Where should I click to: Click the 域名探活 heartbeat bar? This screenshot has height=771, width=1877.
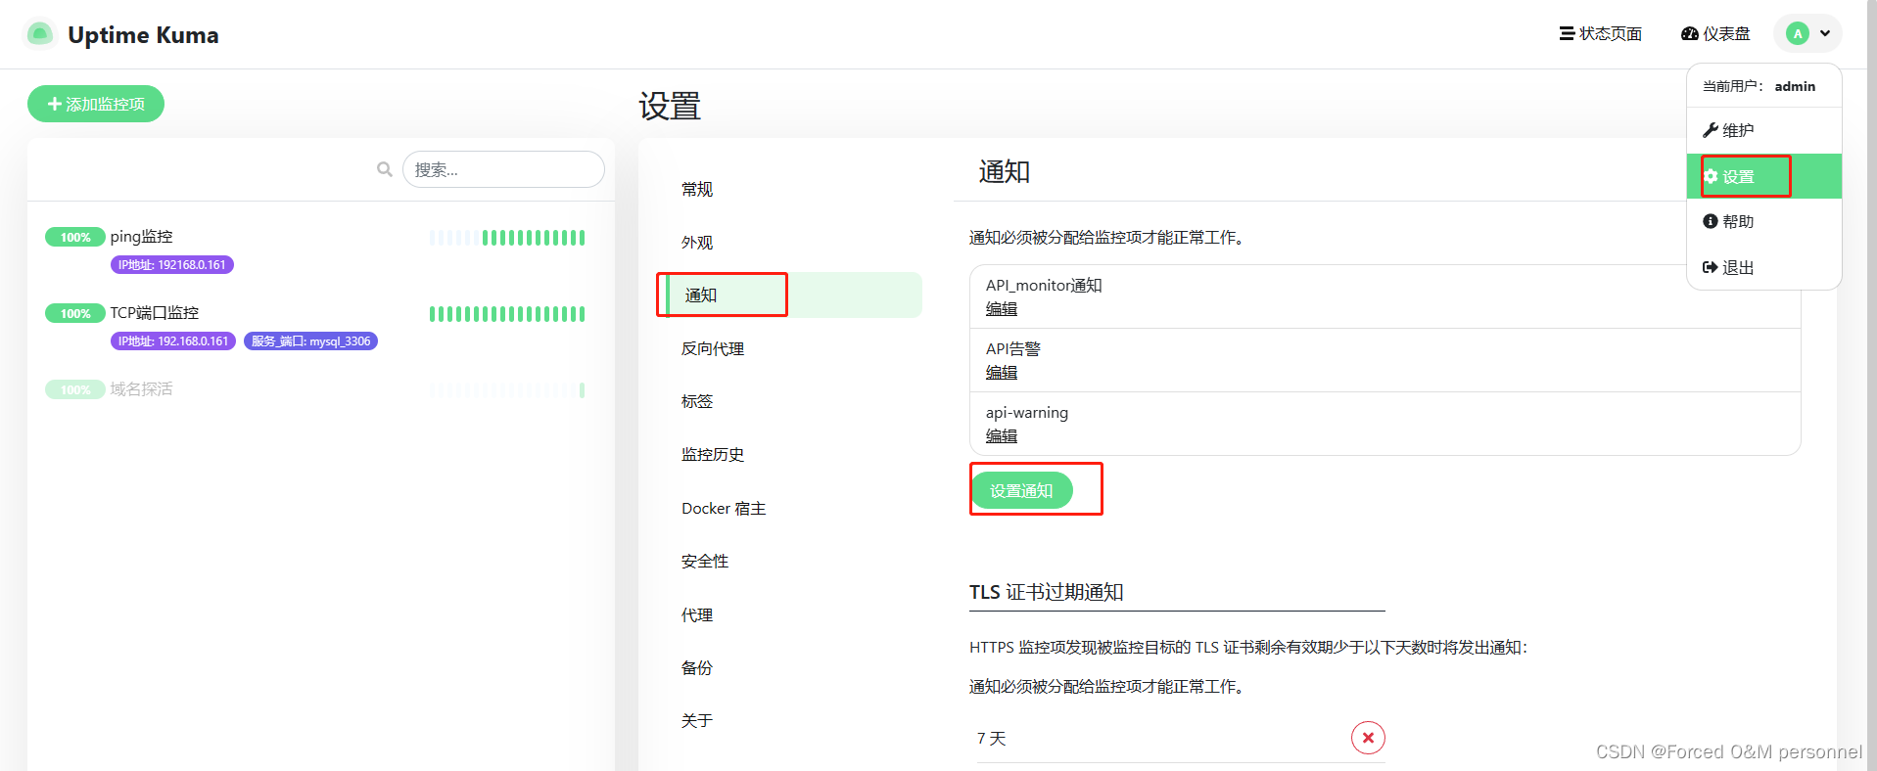coord(507,390)
